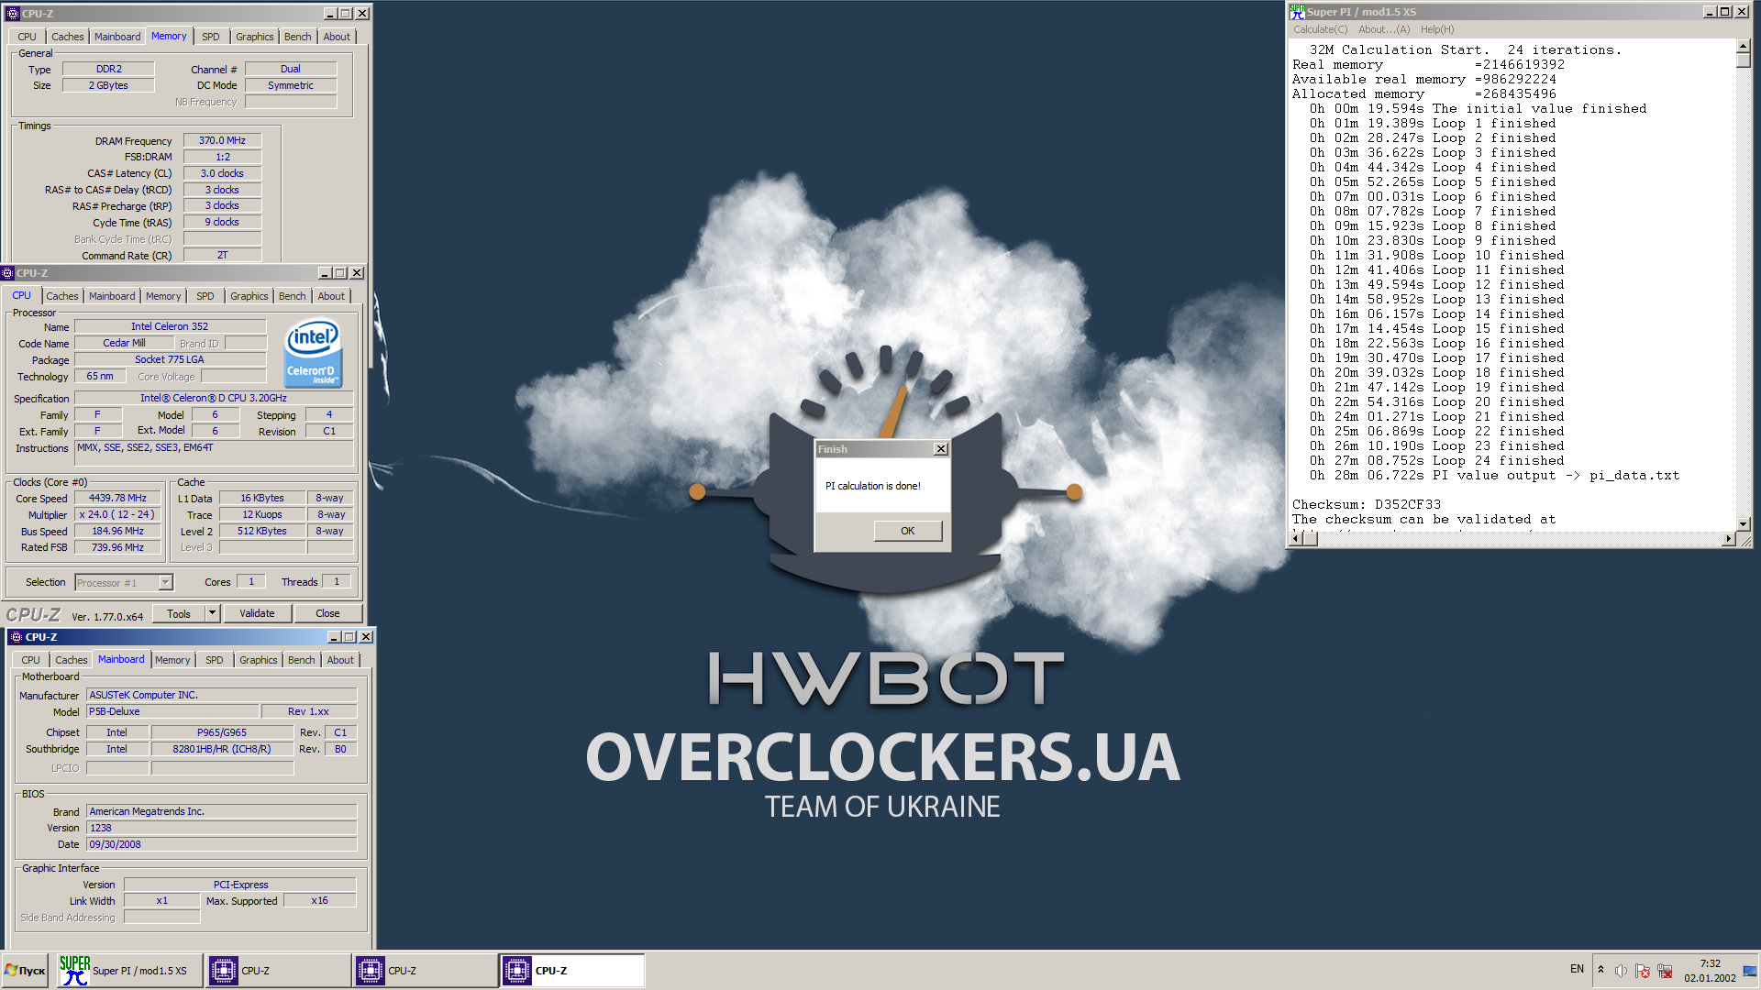1761x990 pixels.
Task: Click the Super PI title bar icon
Action: (x=1297, y=12)
